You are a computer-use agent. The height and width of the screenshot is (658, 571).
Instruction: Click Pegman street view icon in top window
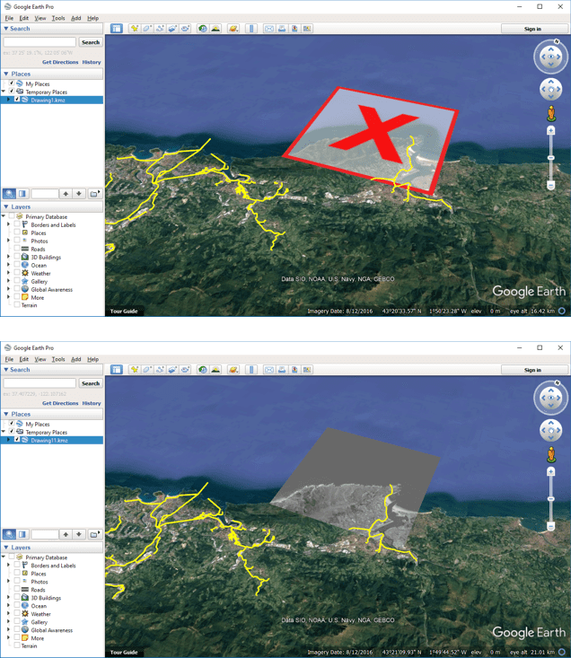(550, 113)
